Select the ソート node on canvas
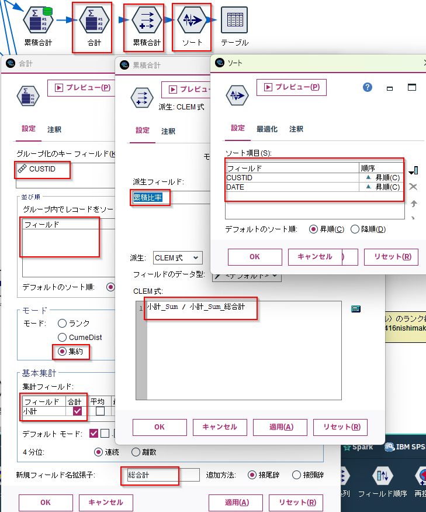This screenshot has height=512, width=426. click(x=192, y=20)
